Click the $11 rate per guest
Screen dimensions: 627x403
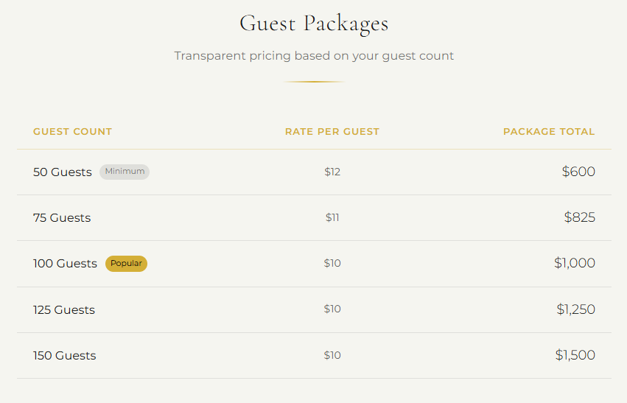tap(332, 218)
